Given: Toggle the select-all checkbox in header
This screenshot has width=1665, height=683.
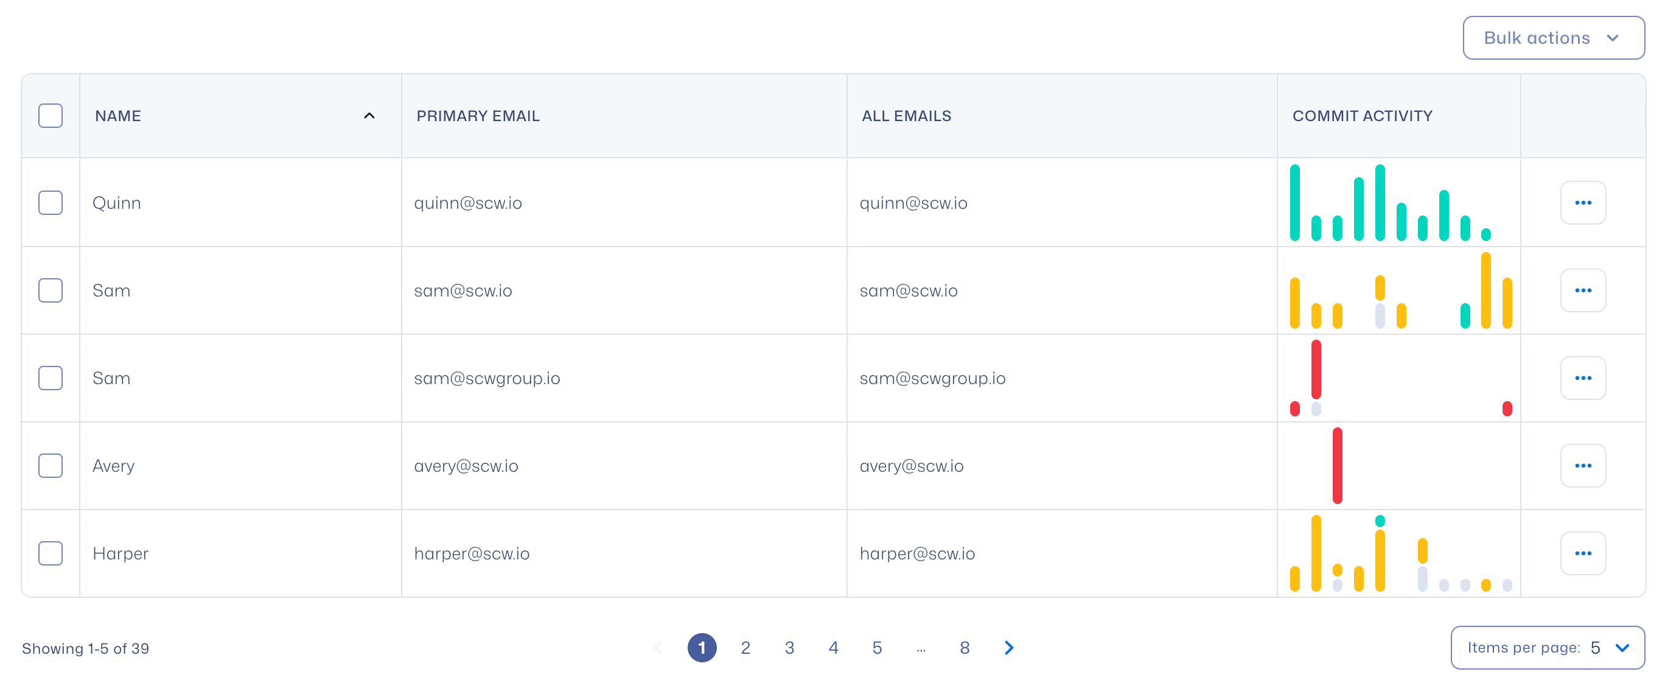Looking at the screenshot, I should point(51,116).
